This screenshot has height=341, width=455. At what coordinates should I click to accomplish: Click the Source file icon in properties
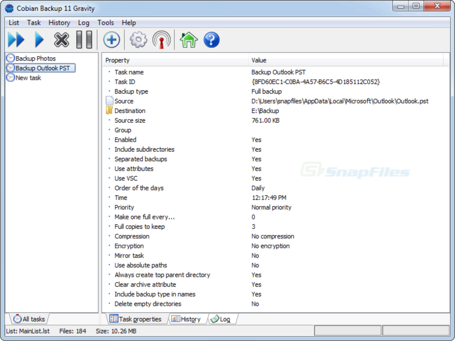[x=109, y=101]
